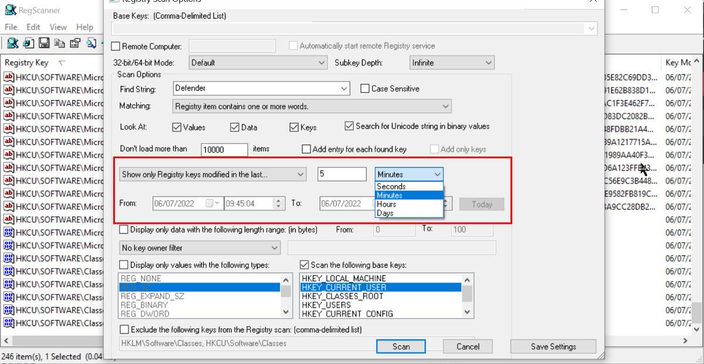Click the value types list scroll up arrow
The width and height of the screenshot is (704, 364).
pos(286,279)
